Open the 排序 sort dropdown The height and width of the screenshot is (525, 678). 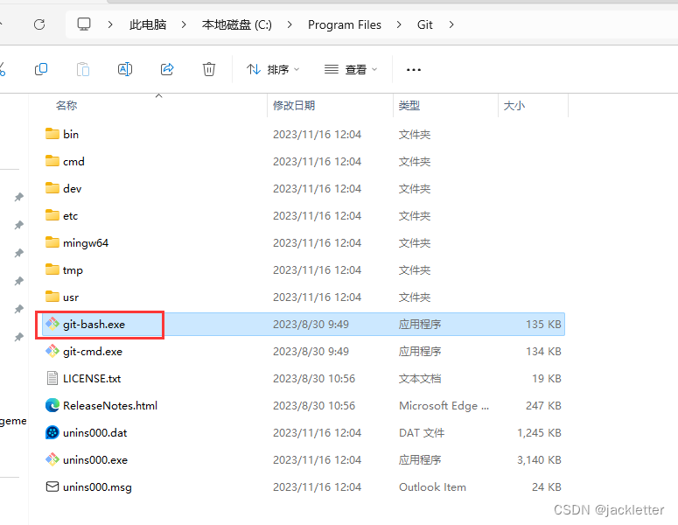(x=273, y=69)
